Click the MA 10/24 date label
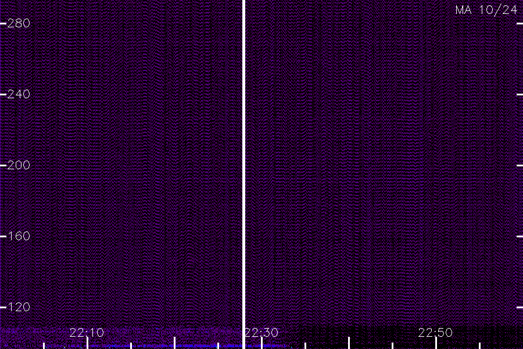This screenshot has width=523, height=349. point(486,10)
